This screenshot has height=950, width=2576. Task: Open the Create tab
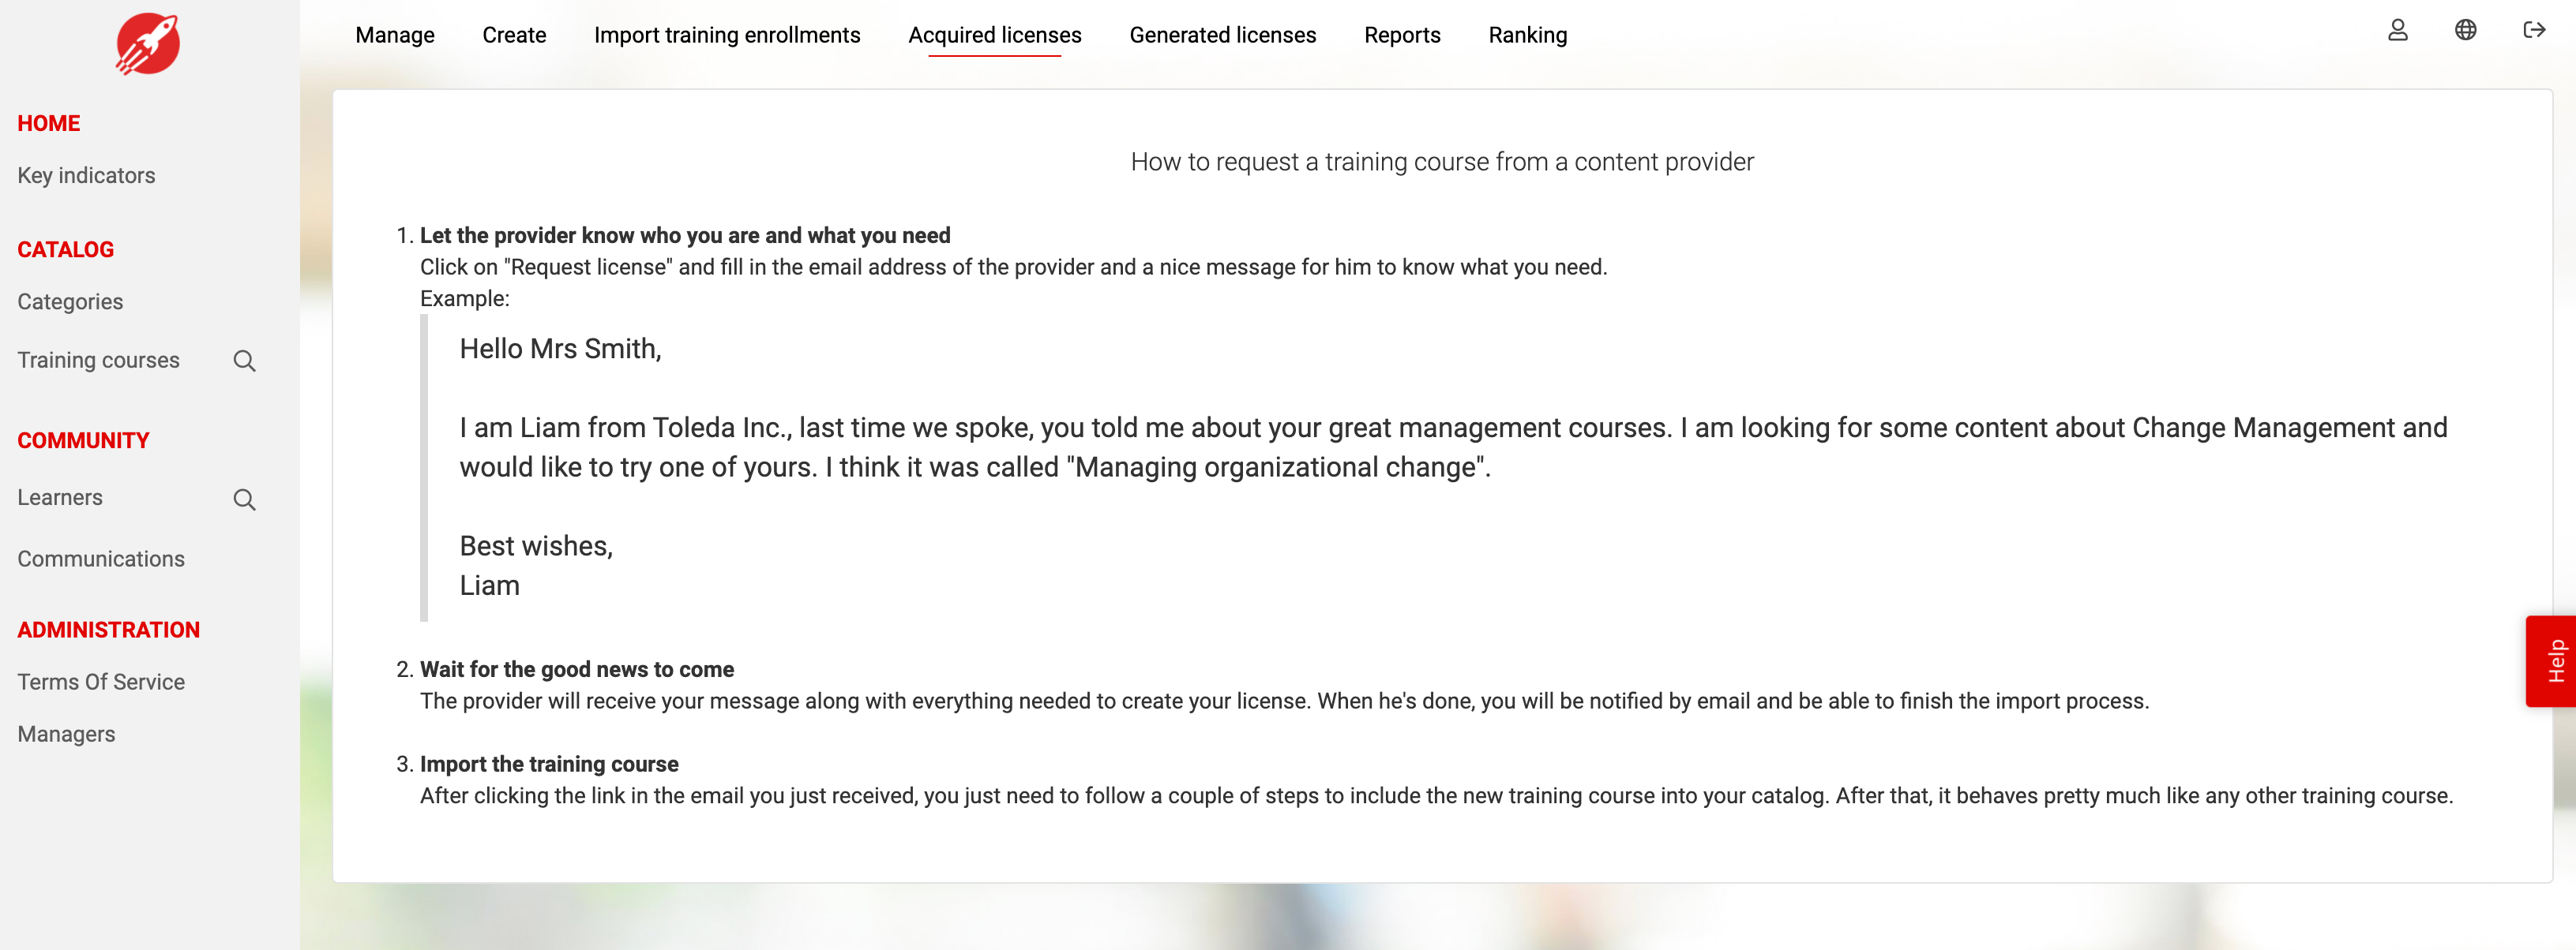click(514, 35)
